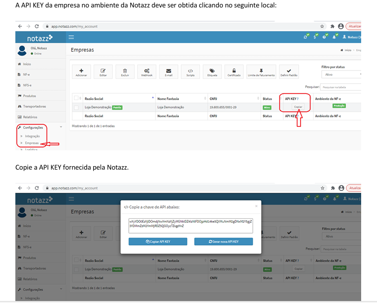Click the Copiar API key button in first screenshot
Viewport: 377px width, 303px height.
pyautogui.click(x=298, y=107)
